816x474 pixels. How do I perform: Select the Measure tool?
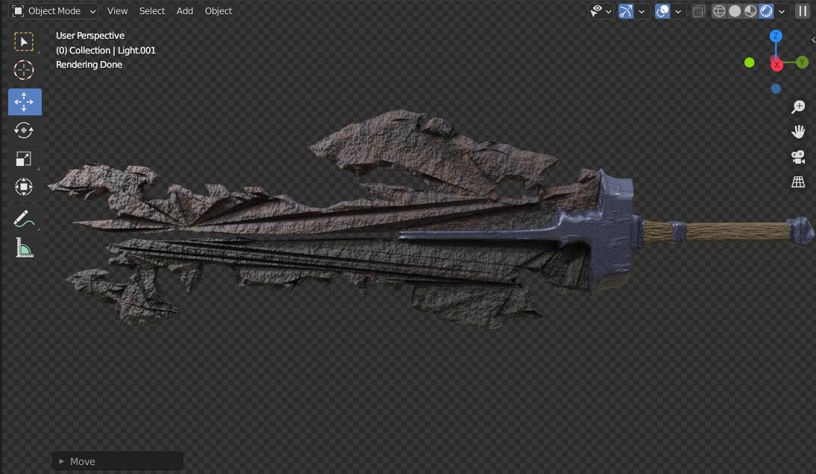click(x=23, y=248)
